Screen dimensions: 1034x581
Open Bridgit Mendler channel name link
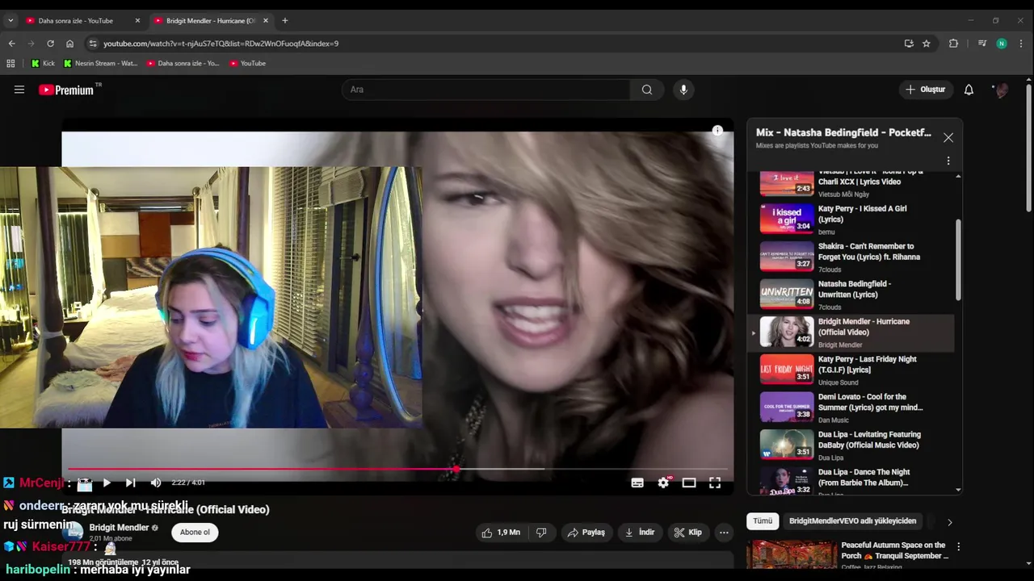[x=119, y=528]
